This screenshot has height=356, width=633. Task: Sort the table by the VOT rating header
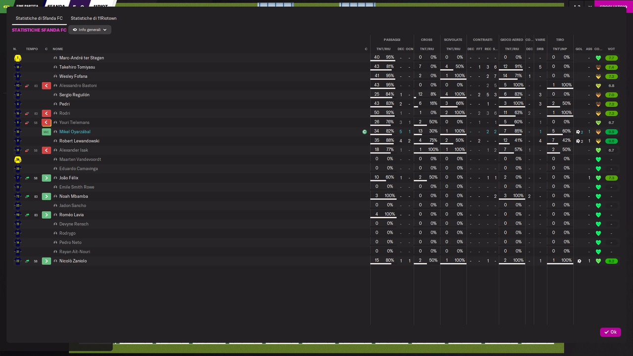pyautogui.click(x=611, y=49)
